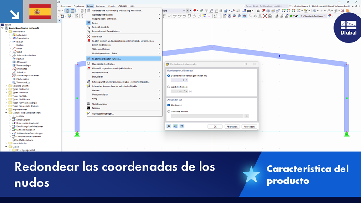The width and height of the screenshot is (361, 203).
Task: Click the red X delete icon in toolbar
Action: [x=265, y=16]
